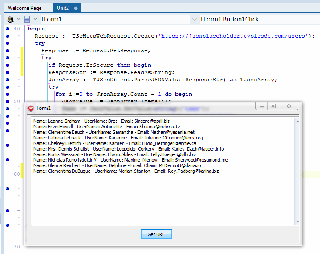Toggle breakpoint dot on JsonArray := line

click(8, 80)
